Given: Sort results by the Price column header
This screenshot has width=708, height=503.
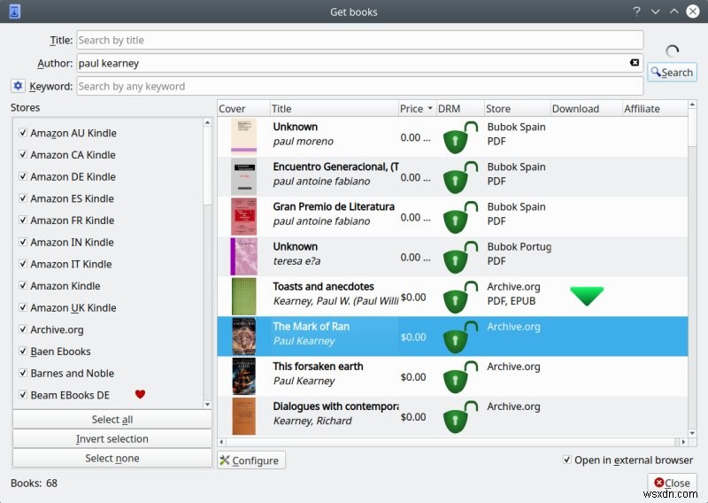Looking at the screenshot, I should (417, 108).
